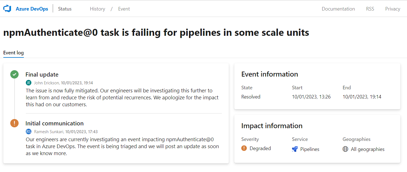
Task: Click the Event breadcrumb item
Action: 124,9
